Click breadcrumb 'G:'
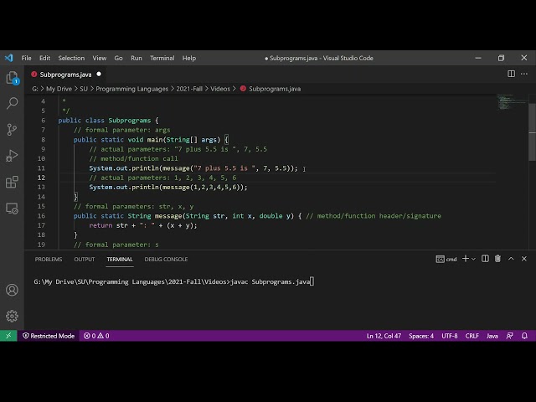536x402 pixels. coord(35,89)
